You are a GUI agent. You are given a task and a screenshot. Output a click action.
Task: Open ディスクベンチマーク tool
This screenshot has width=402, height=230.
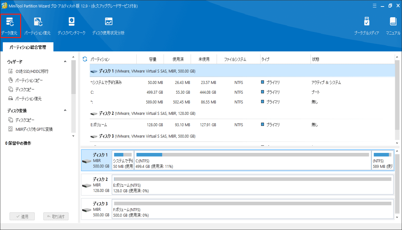(71, 26)
